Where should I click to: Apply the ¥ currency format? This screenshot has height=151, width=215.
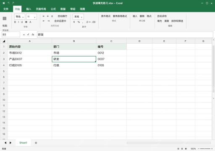(74, 22)
